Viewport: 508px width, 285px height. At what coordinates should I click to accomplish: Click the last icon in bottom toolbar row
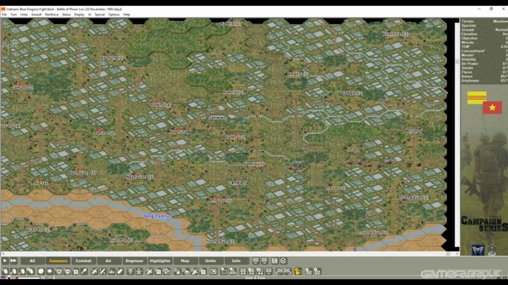point(317,272)
